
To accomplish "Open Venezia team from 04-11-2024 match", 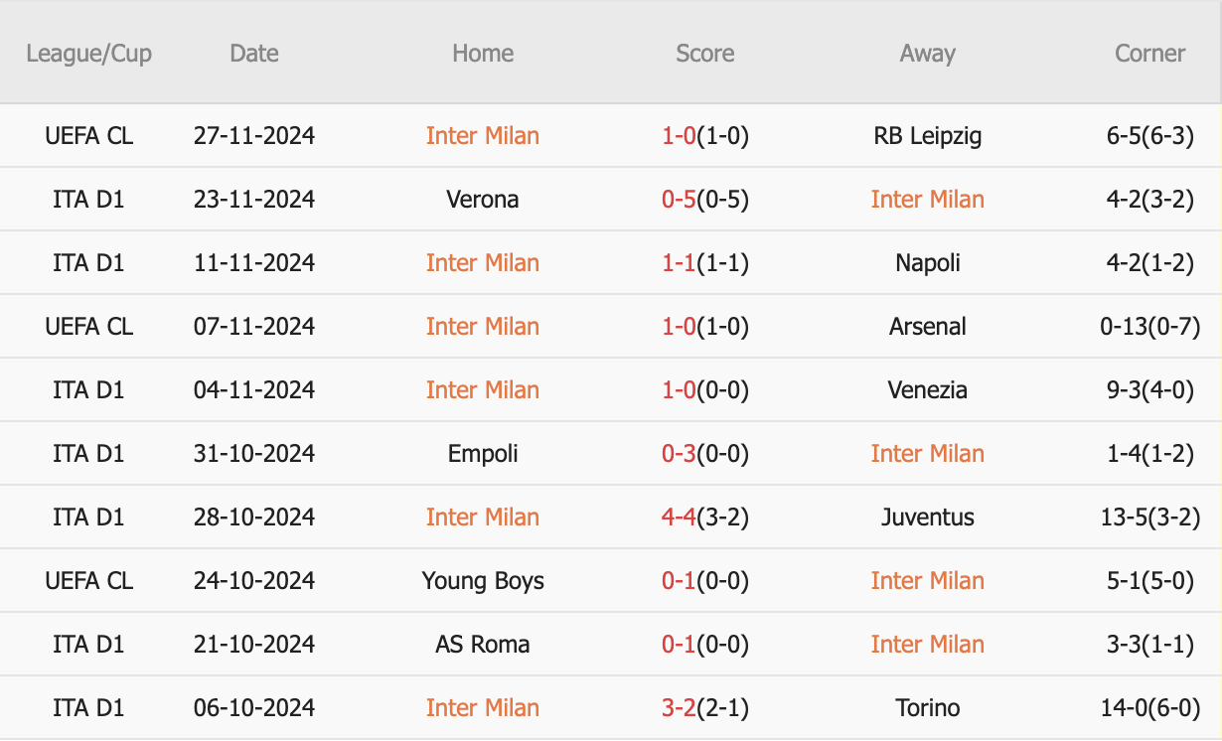I will pyautogui.click(x=928, y=389).
